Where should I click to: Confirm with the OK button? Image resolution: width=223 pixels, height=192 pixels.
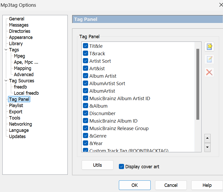click(135, 185)
